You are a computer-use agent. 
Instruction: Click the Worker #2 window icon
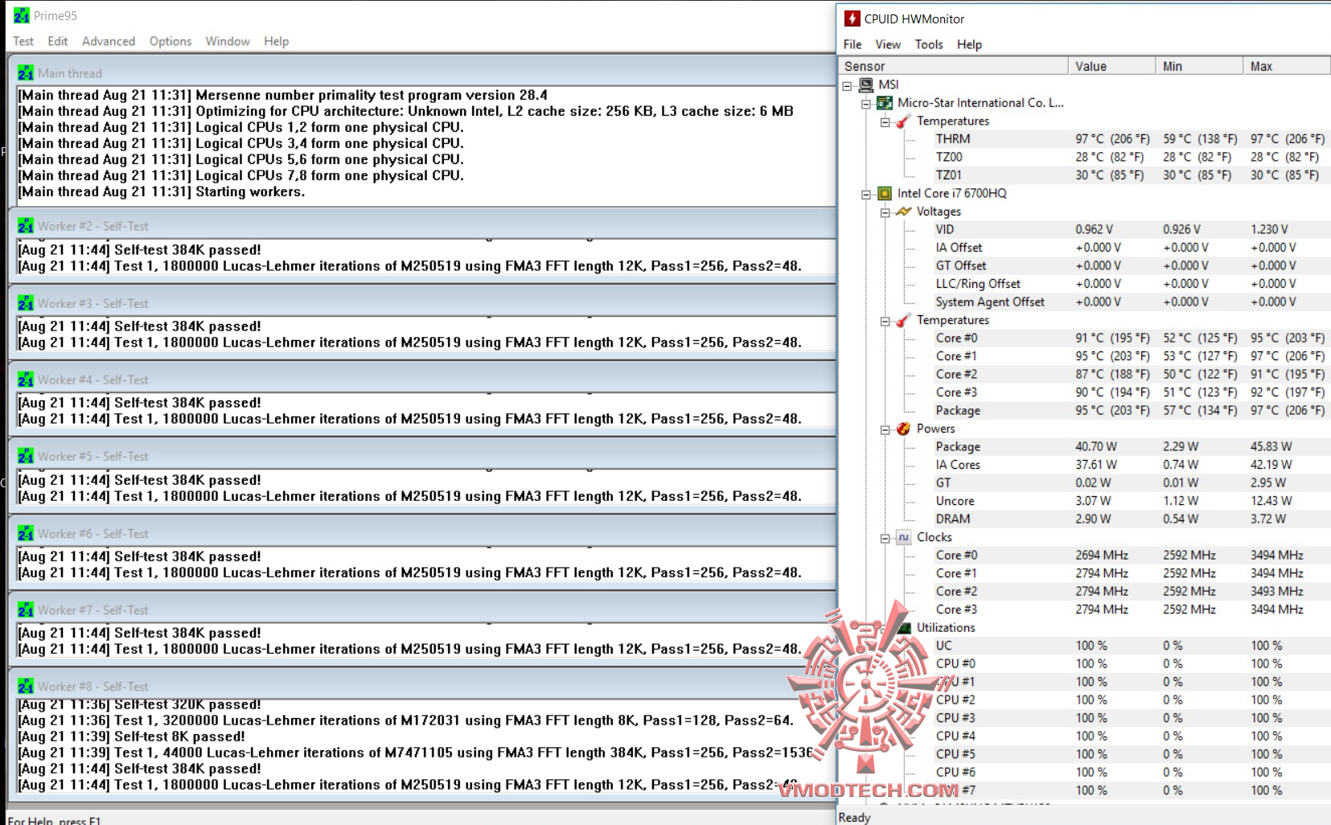tap(26, 226)
